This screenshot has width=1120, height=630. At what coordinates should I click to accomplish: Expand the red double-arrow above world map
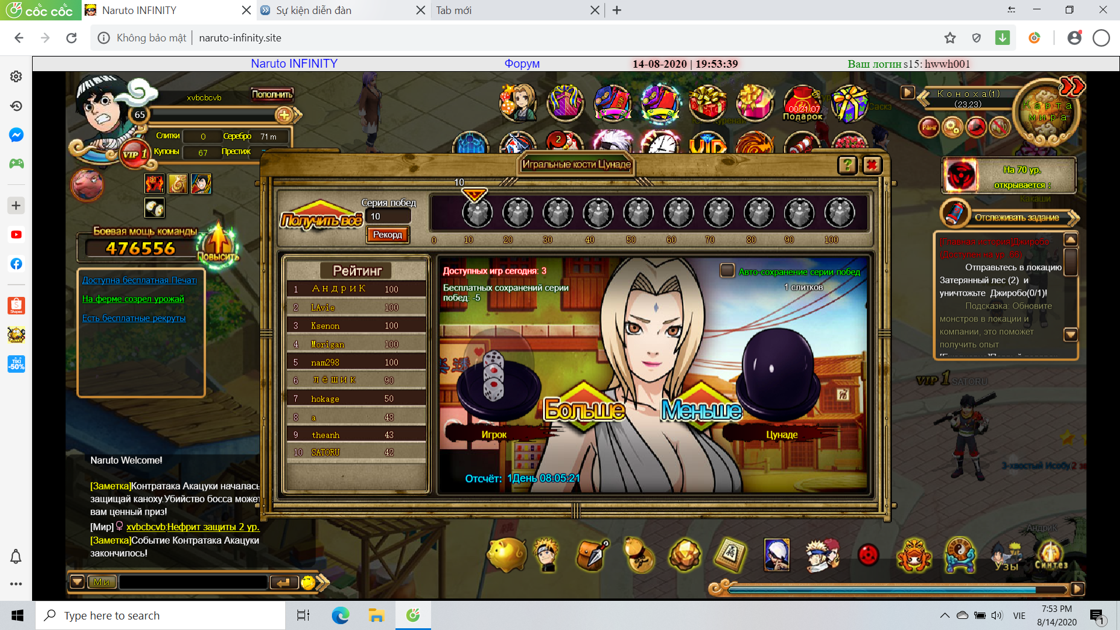tap(1072, 86)
